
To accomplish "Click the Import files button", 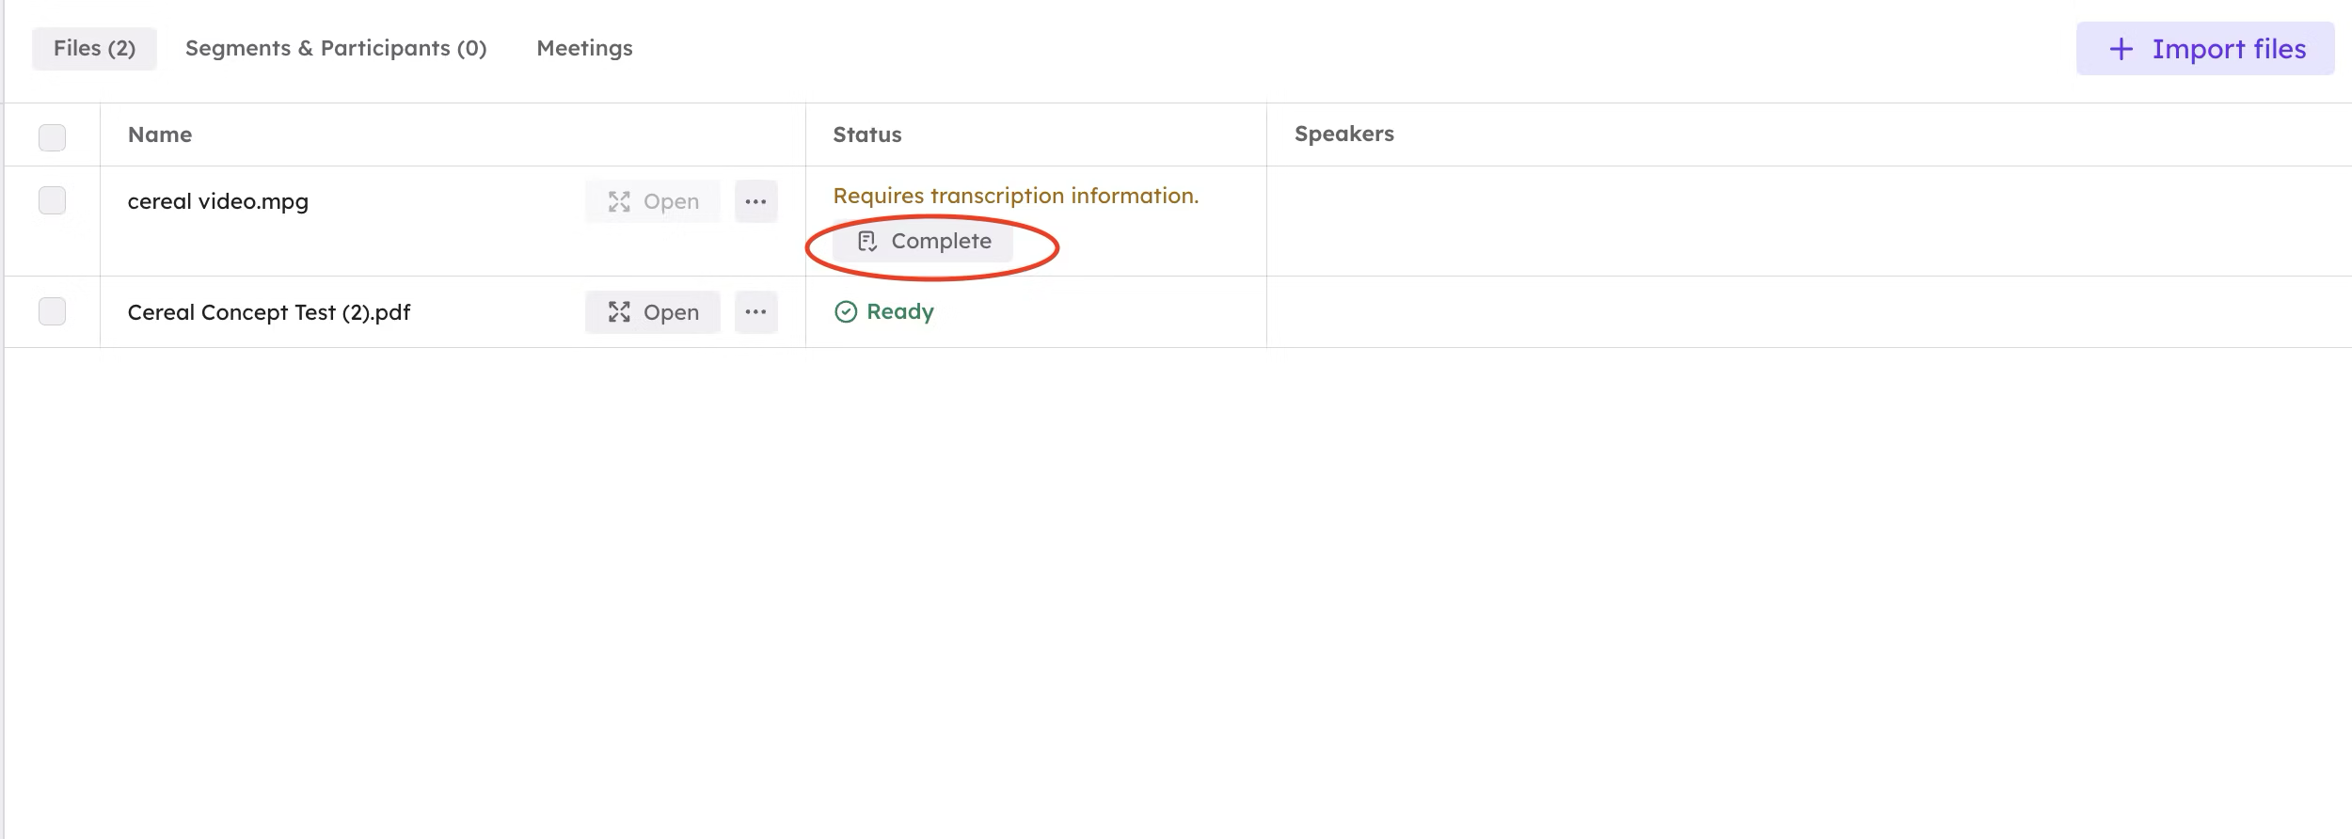I will [x=2204, y=49].
